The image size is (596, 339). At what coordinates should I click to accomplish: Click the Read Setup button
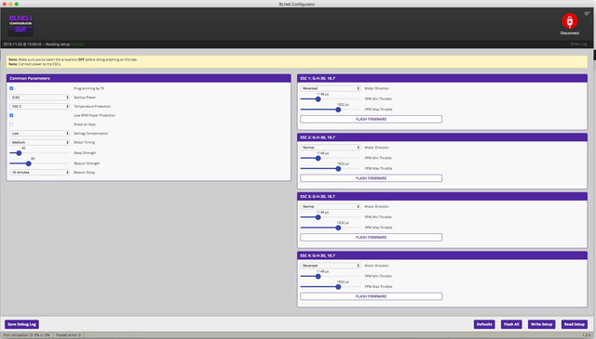coord(574,324)
